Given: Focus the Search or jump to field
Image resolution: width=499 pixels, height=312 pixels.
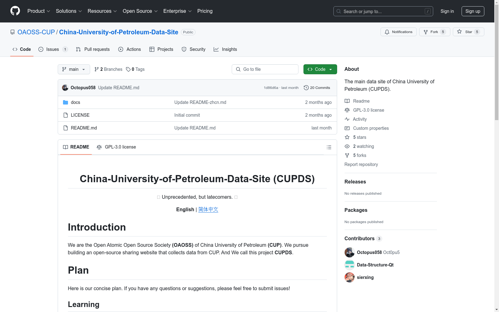Looking at the screenshot, I should [383, 11].
